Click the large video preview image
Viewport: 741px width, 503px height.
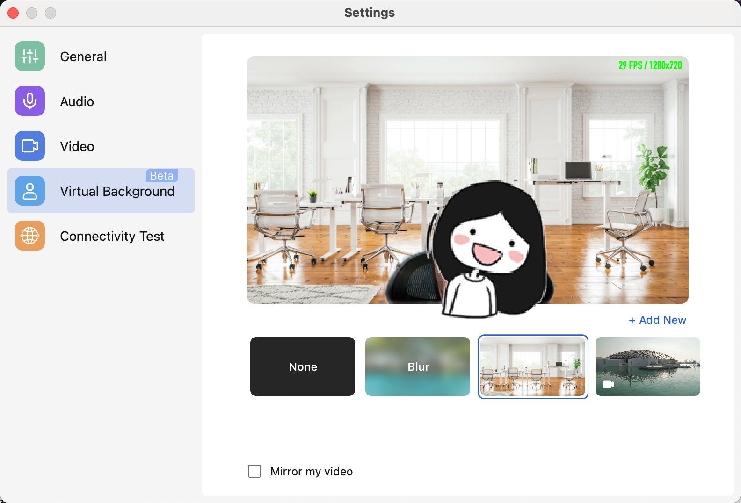(468, 180)
